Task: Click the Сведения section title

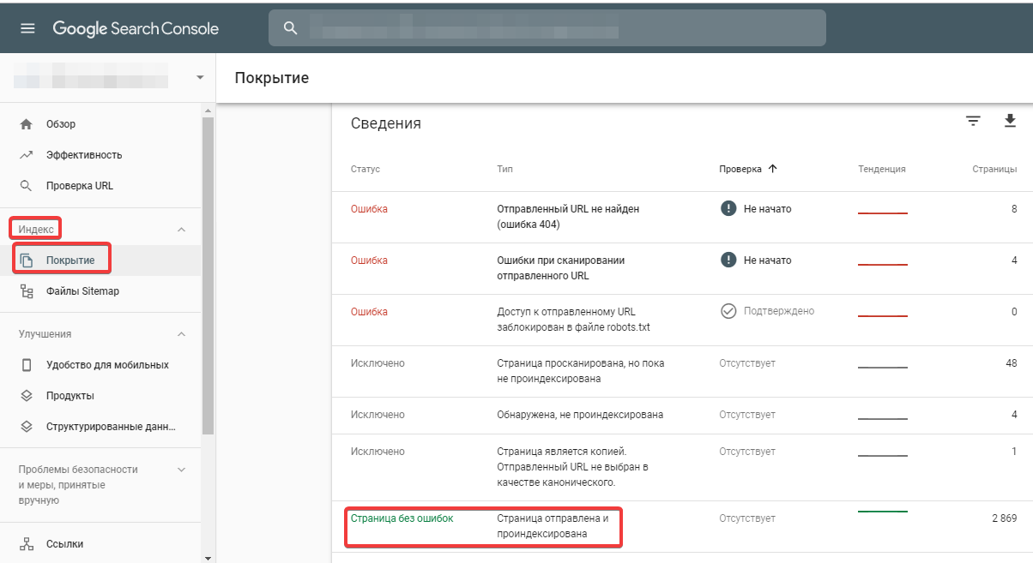Action: coord(386,123)
